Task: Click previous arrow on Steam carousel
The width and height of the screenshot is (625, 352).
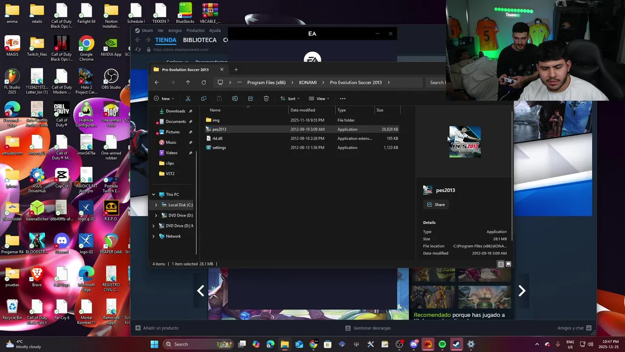Action: pos(201,291)
